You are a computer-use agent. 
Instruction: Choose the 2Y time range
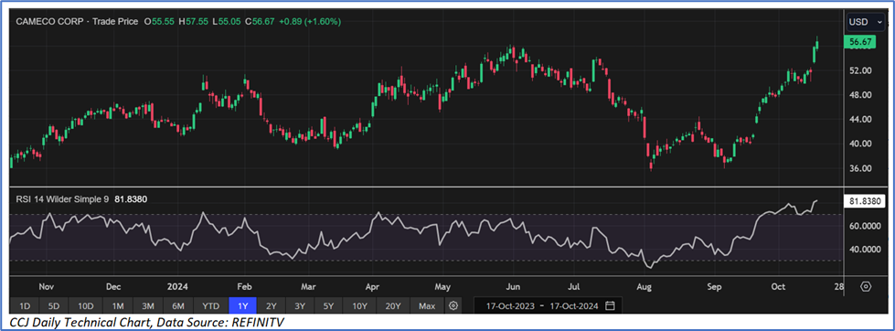click(271, 305)
